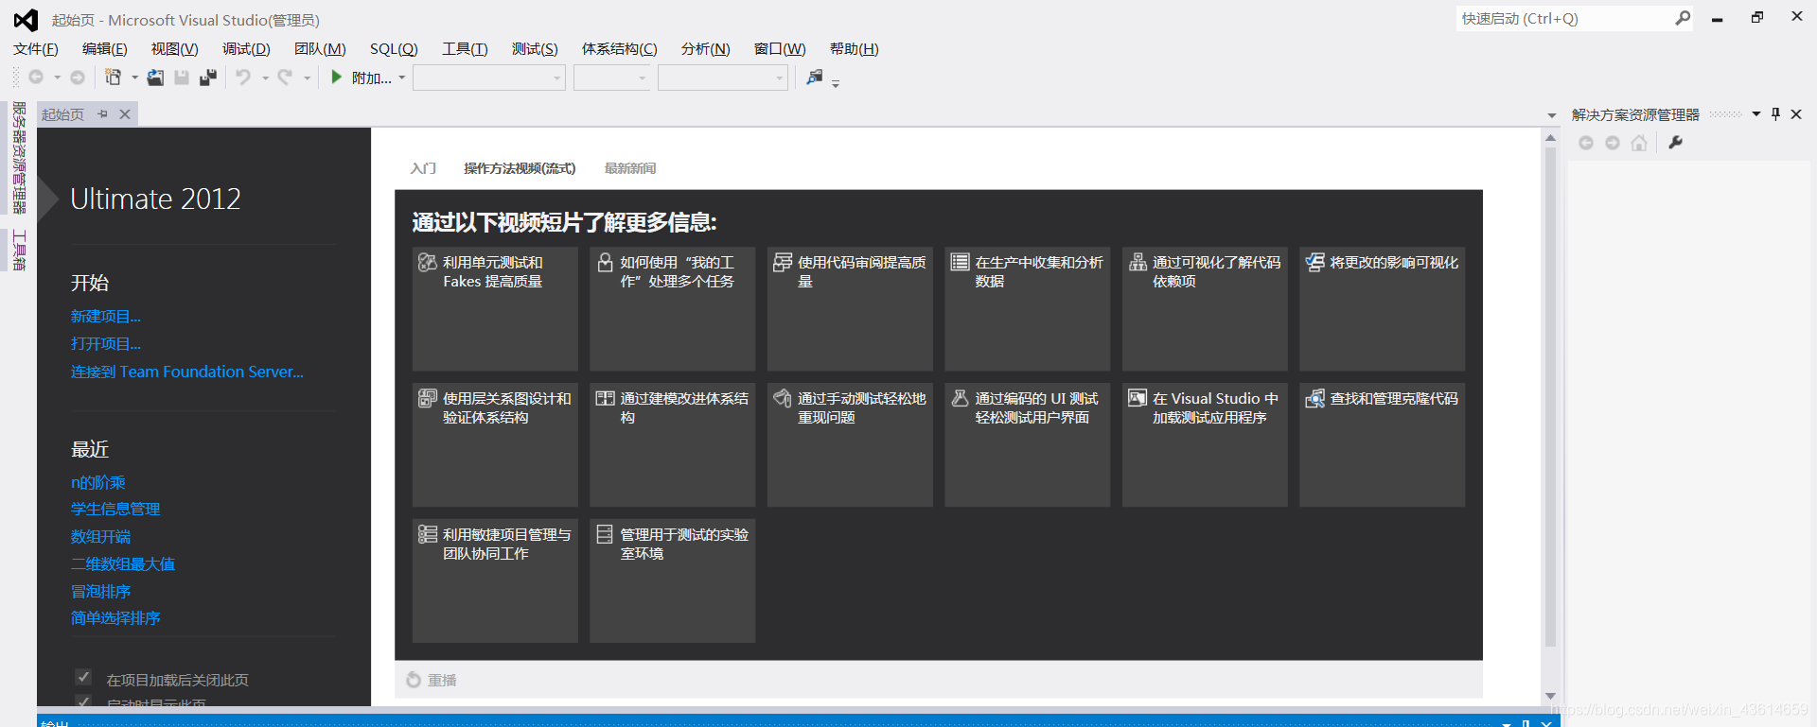Open recent project n的阶乘
1817x727 pixels.
click(x=98, y=483)
